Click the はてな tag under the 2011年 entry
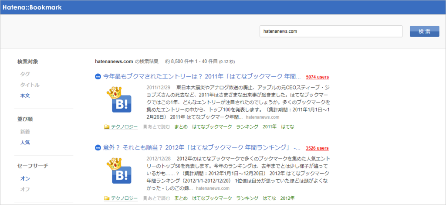 coord(287,127)
